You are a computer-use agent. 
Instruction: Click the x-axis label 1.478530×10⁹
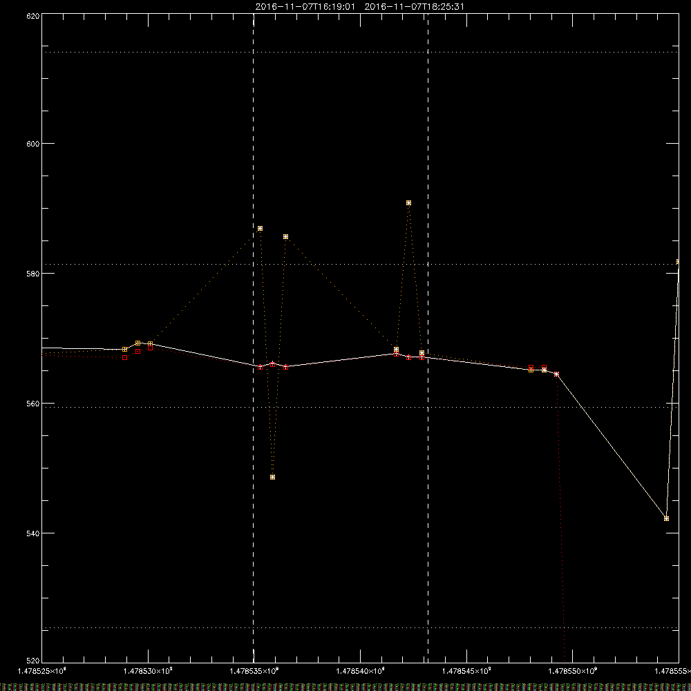click(148, 671)
